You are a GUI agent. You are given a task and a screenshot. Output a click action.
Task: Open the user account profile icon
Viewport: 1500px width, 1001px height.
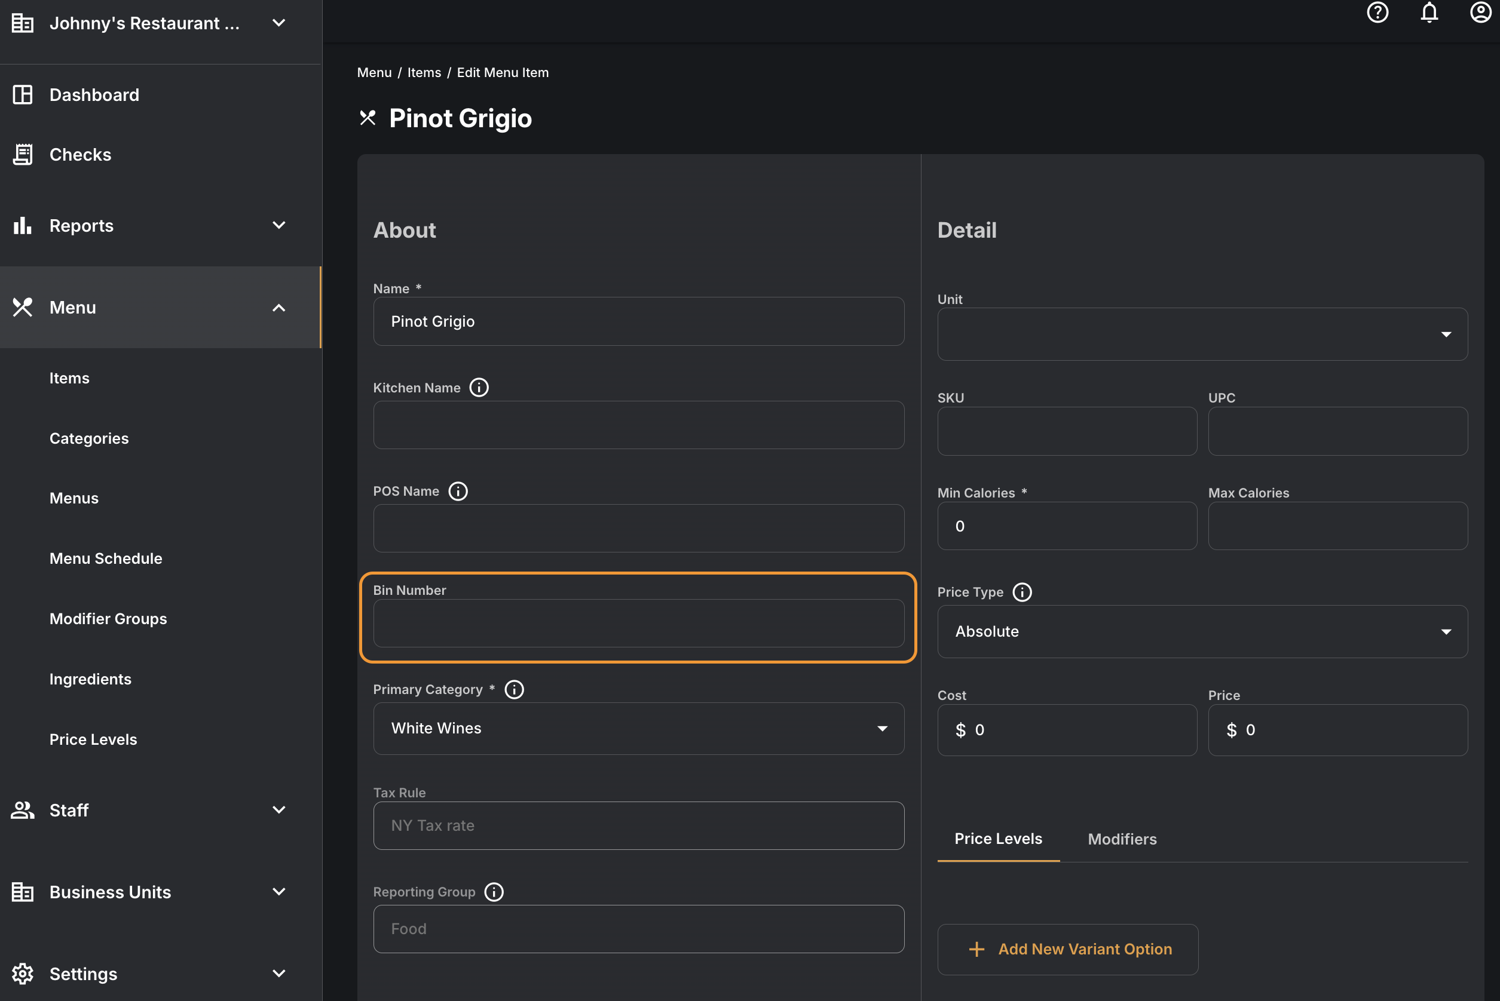(1480, 12)
